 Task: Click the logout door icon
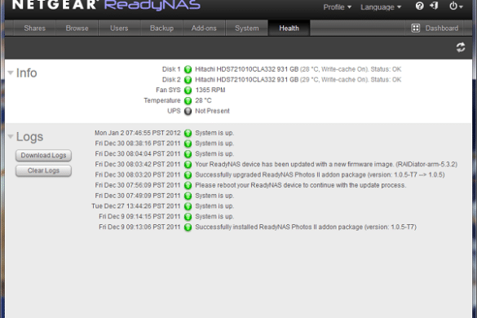click(434, 6)
